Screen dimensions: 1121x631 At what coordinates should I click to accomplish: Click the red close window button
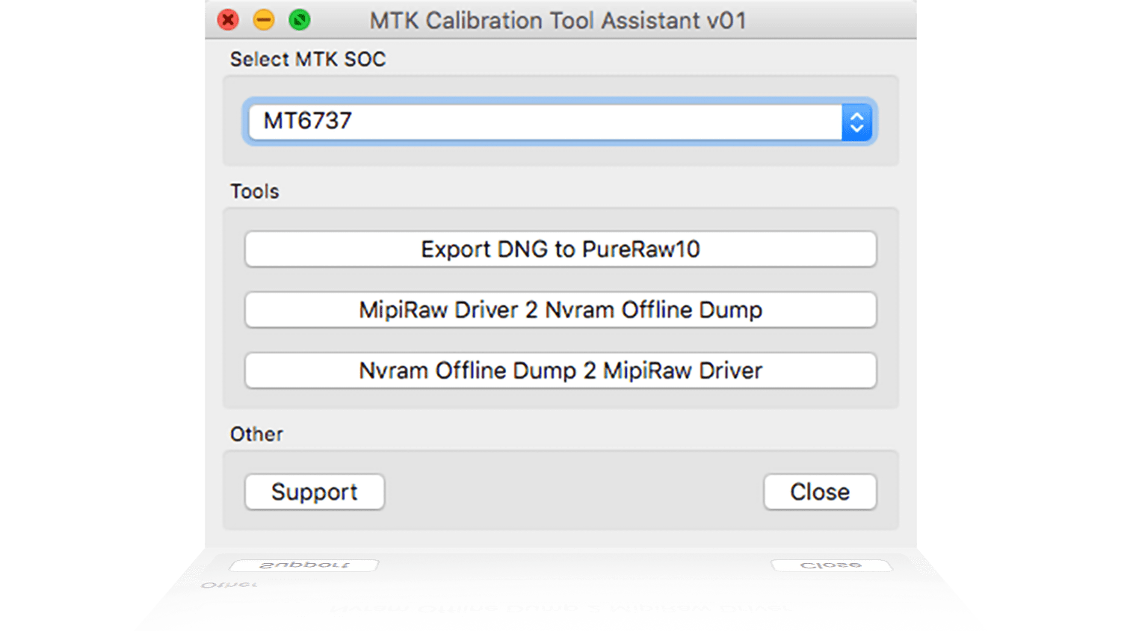228,20
